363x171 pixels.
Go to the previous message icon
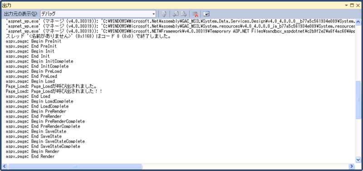pos(176,14)
